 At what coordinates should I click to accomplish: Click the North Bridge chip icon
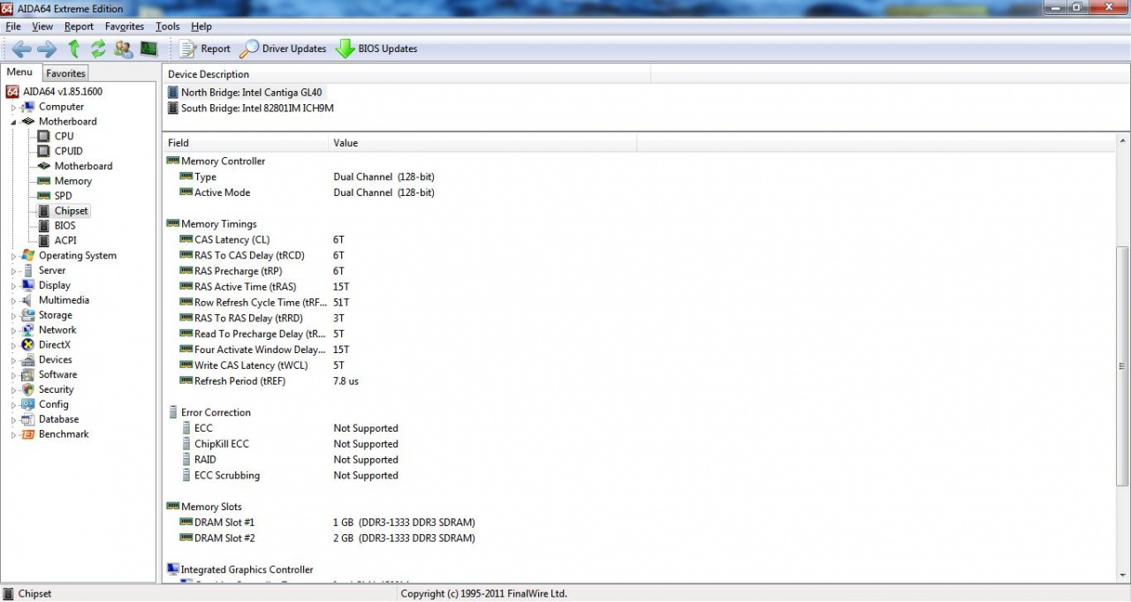[173, 92]
